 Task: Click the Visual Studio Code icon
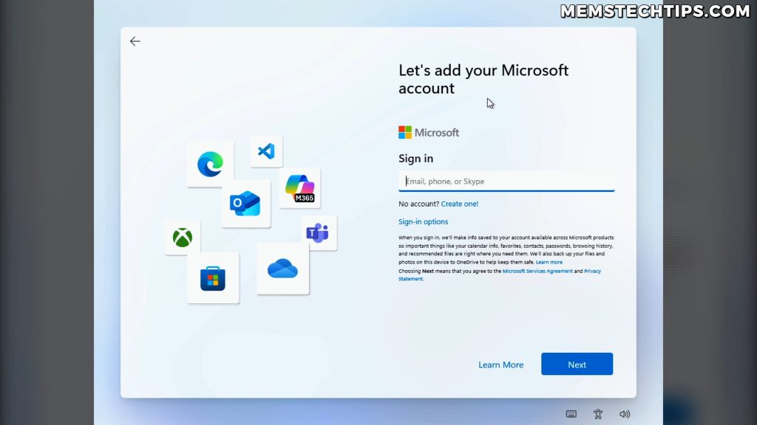click(266, 151)
